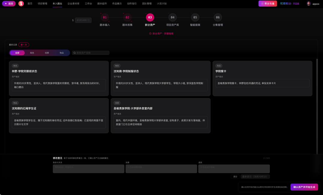
Task: Open 团队管理 in the navigation
Action: click(x=147, y=4)
